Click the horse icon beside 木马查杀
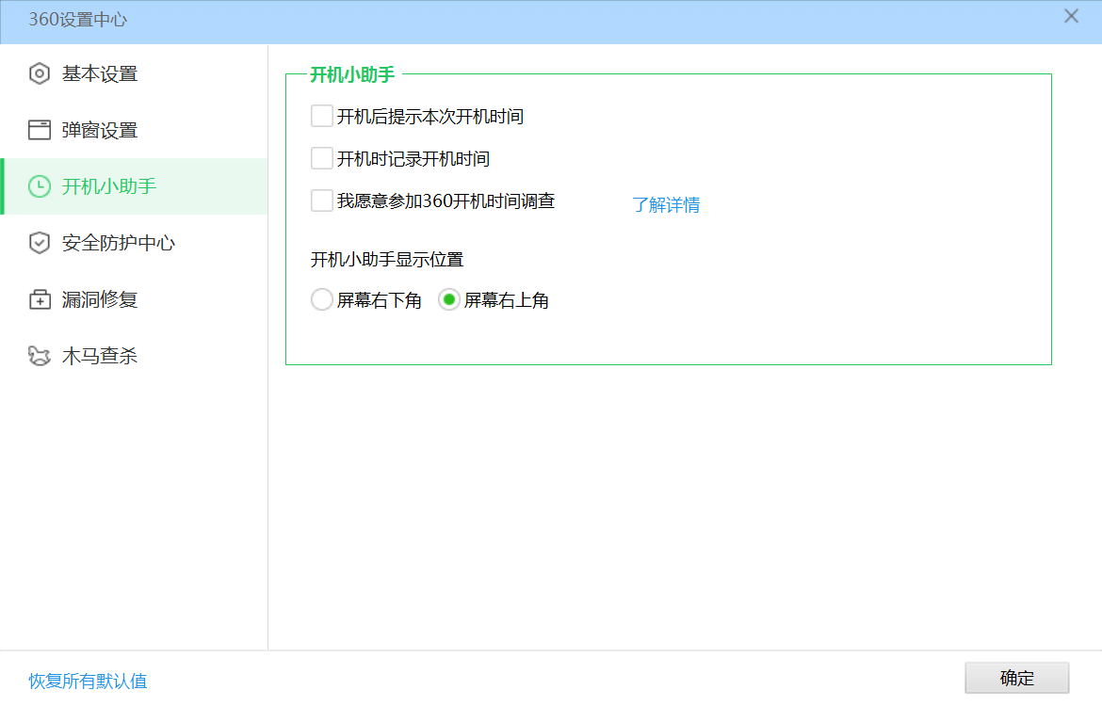Image resolution: width=1102 pixels, height=706 pixels. click(x=40, y=356)
